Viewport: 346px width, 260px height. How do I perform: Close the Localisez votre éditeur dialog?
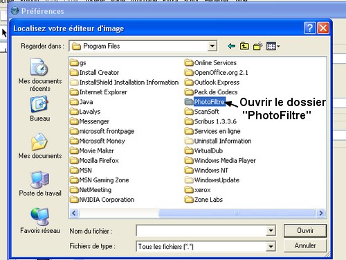323,28
